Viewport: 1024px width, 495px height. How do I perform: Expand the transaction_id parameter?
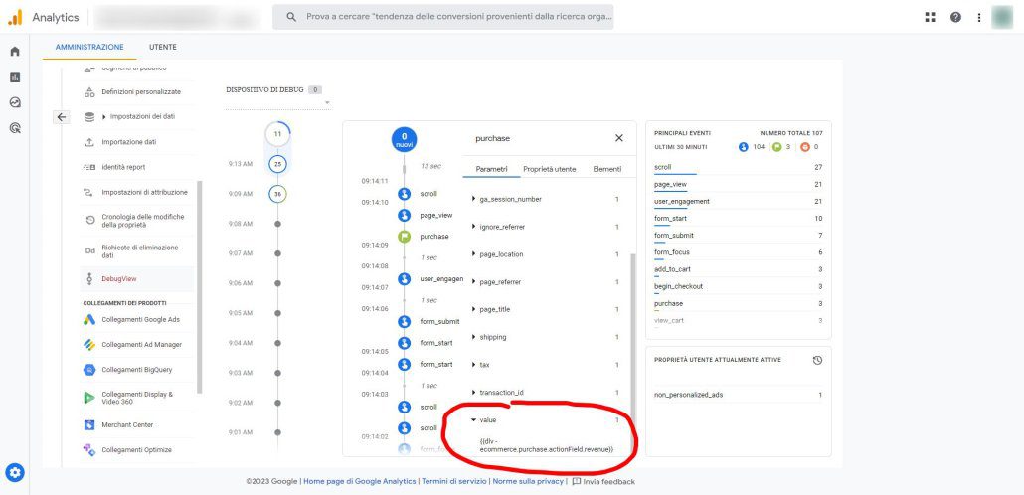click(502, 393)
